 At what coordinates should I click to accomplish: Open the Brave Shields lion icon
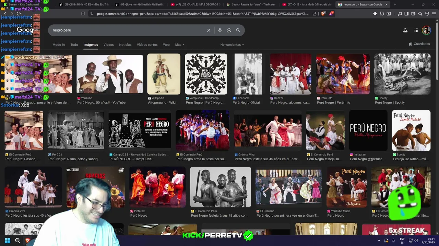323,14
